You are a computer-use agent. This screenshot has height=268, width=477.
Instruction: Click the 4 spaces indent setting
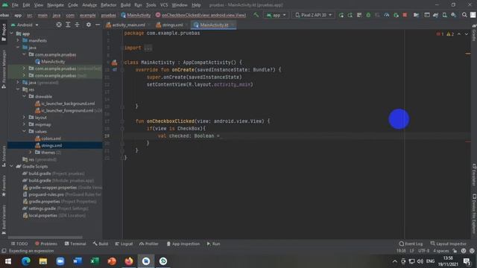click(x=440, y=251)
